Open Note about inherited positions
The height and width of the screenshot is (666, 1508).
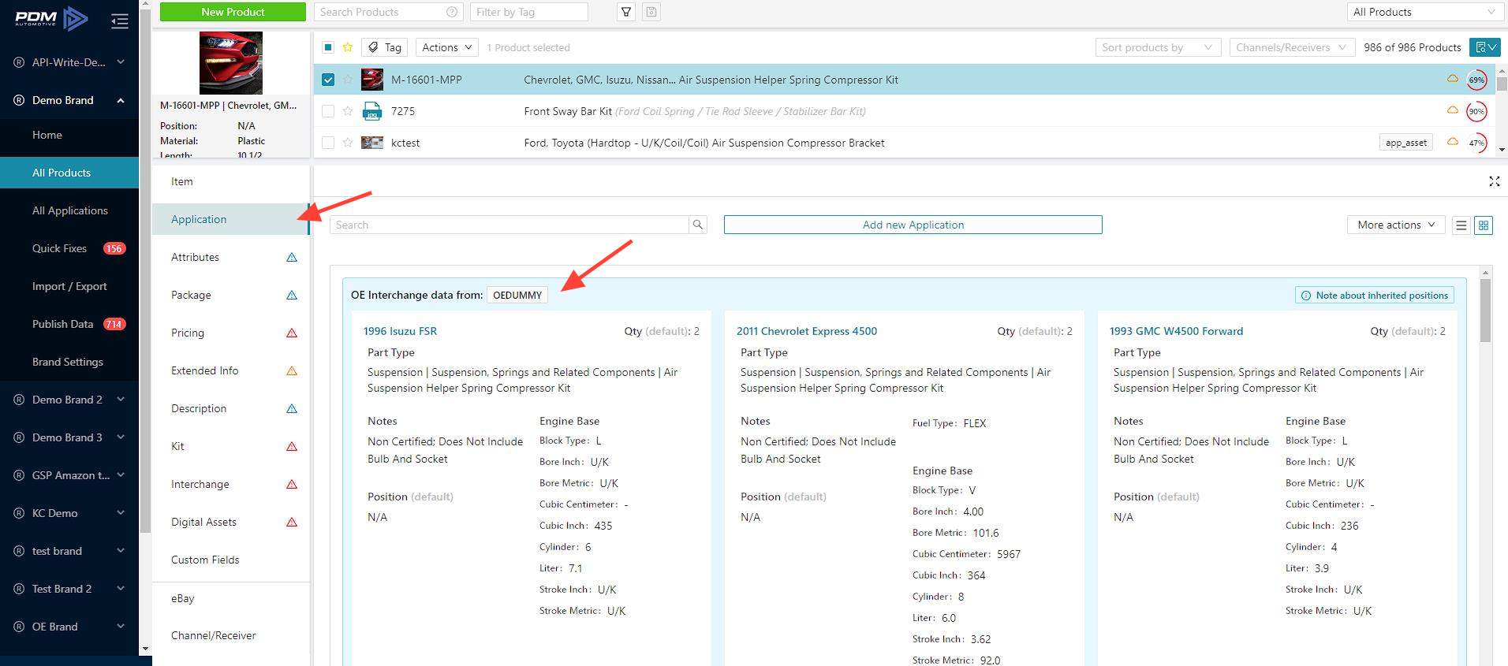(1375, 296)
